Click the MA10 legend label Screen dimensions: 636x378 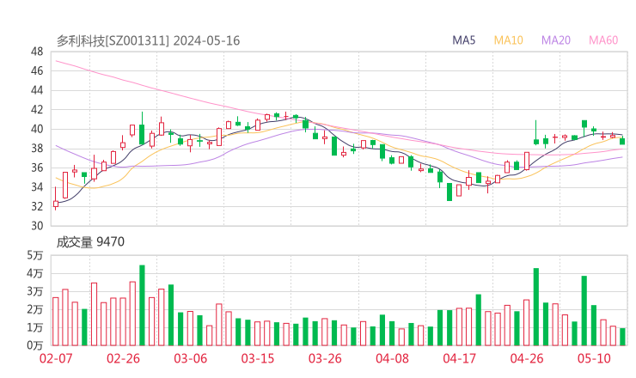pyautogui.click(x=508, y=40)
